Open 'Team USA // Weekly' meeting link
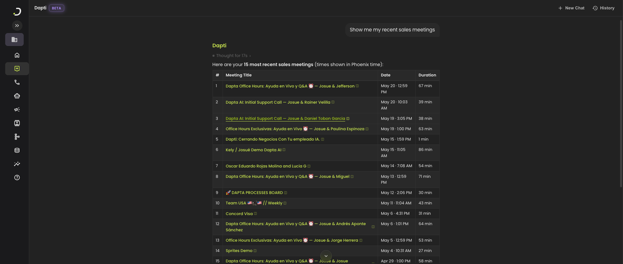 tap(254, 203)
